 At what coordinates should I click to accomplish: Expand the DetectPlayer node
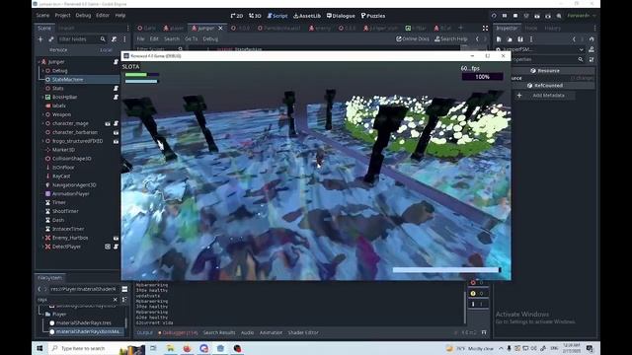43,247
